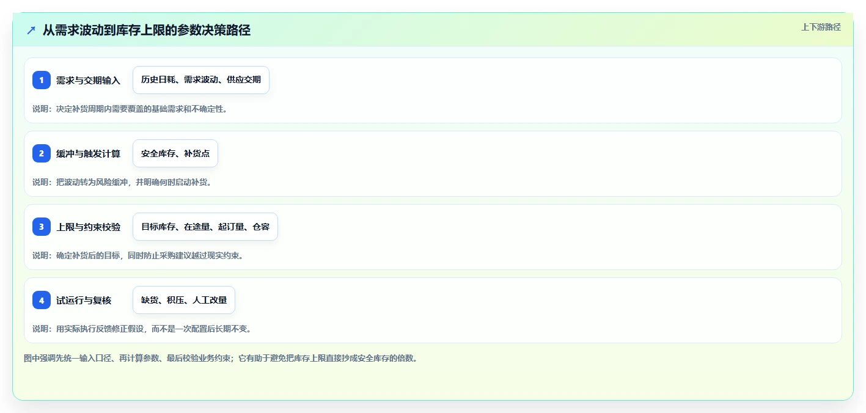Select the 需求与交期输入 step label

pyautogui.click(x=88, y=81)
